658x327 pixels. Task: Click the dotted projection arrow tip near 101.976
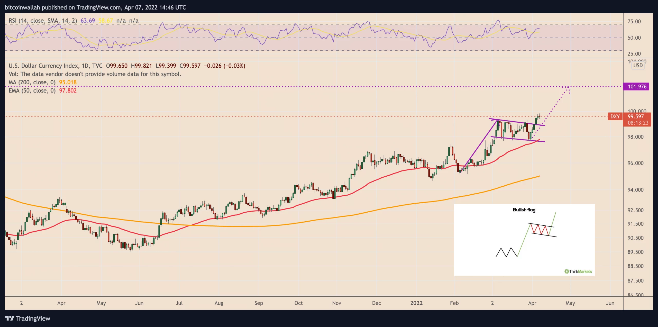[568, 87]
